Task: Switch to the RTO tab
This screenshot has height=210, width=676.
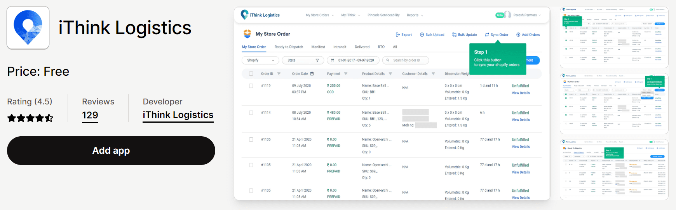Action: [x=381, y=47]
